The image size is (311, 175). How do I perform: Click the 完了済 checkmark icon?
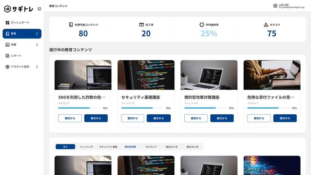click(x=142, y=25)
